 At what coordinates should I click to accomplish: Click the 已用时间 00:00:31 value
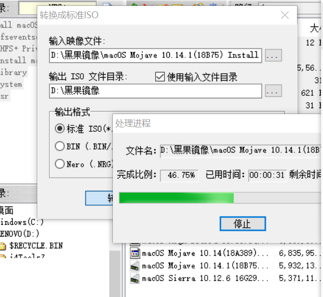coord(268,176)
